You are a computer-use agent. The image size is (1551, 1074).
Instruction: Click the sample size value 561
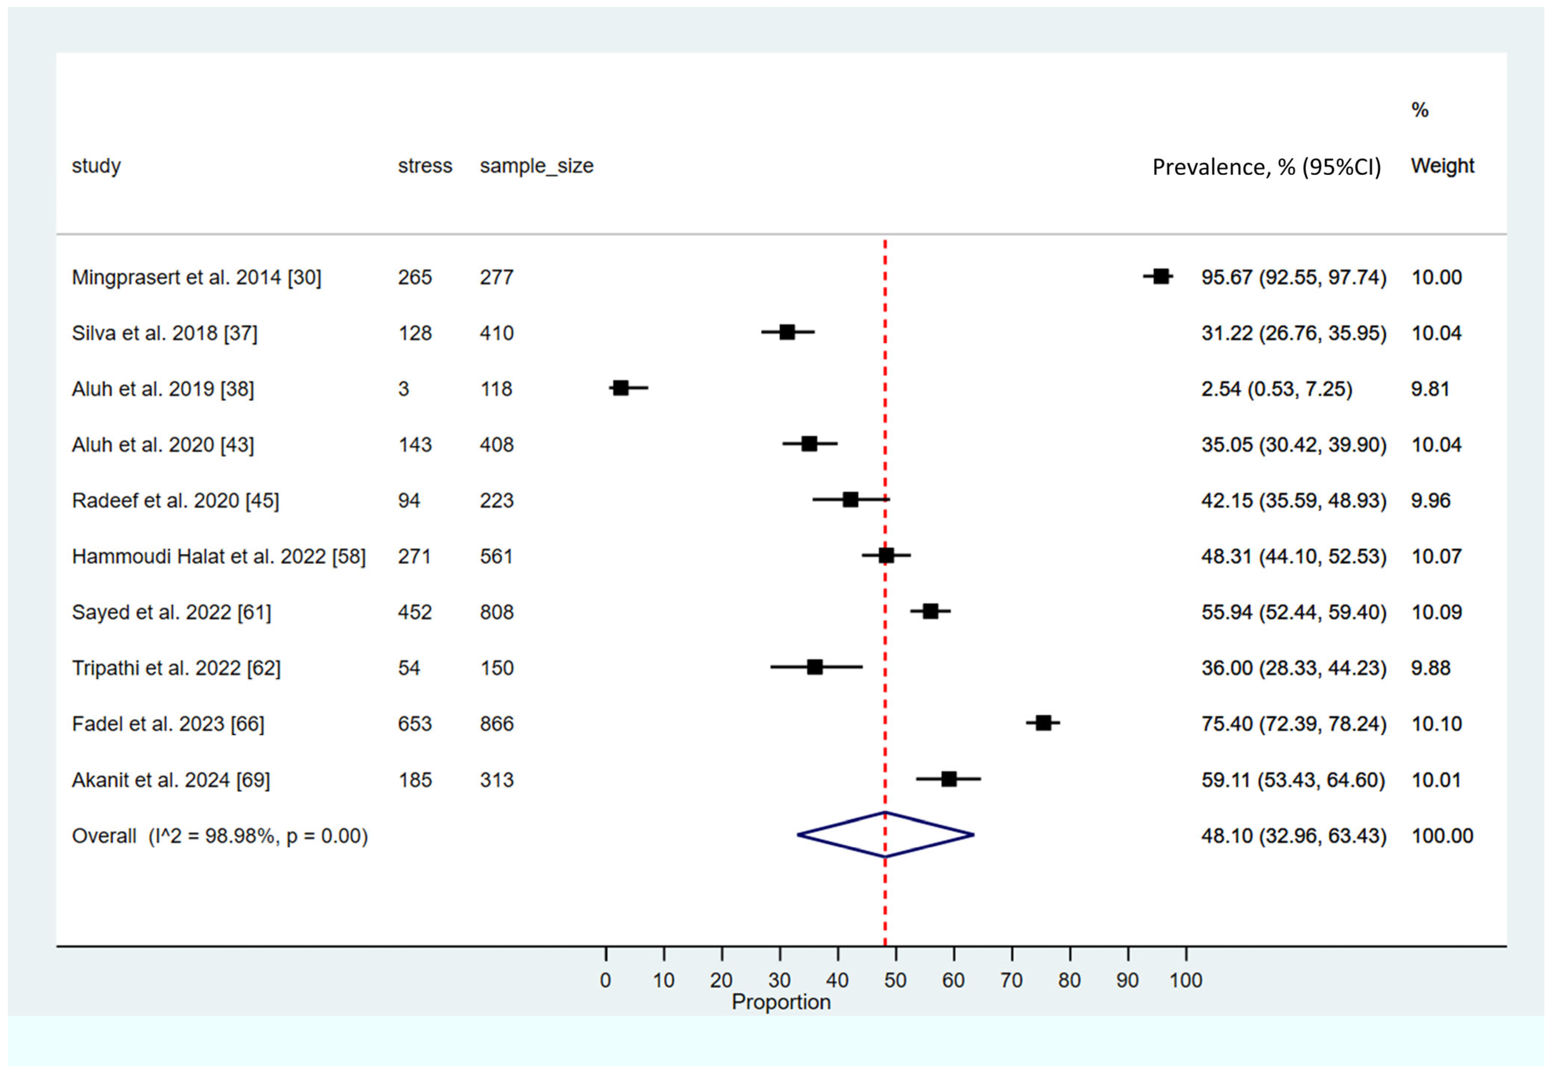pos(496,556)
